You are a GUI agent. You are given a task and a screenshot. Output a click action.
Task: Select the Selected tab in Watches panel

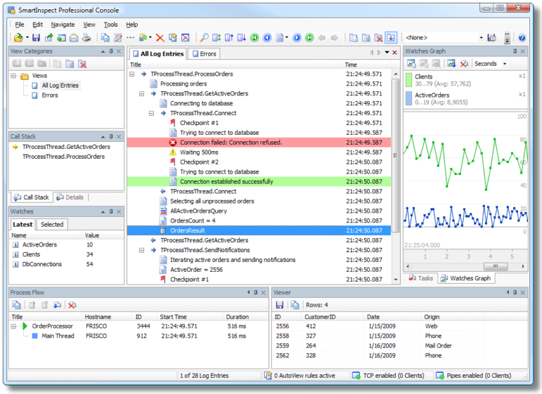[x=52, y=225]
